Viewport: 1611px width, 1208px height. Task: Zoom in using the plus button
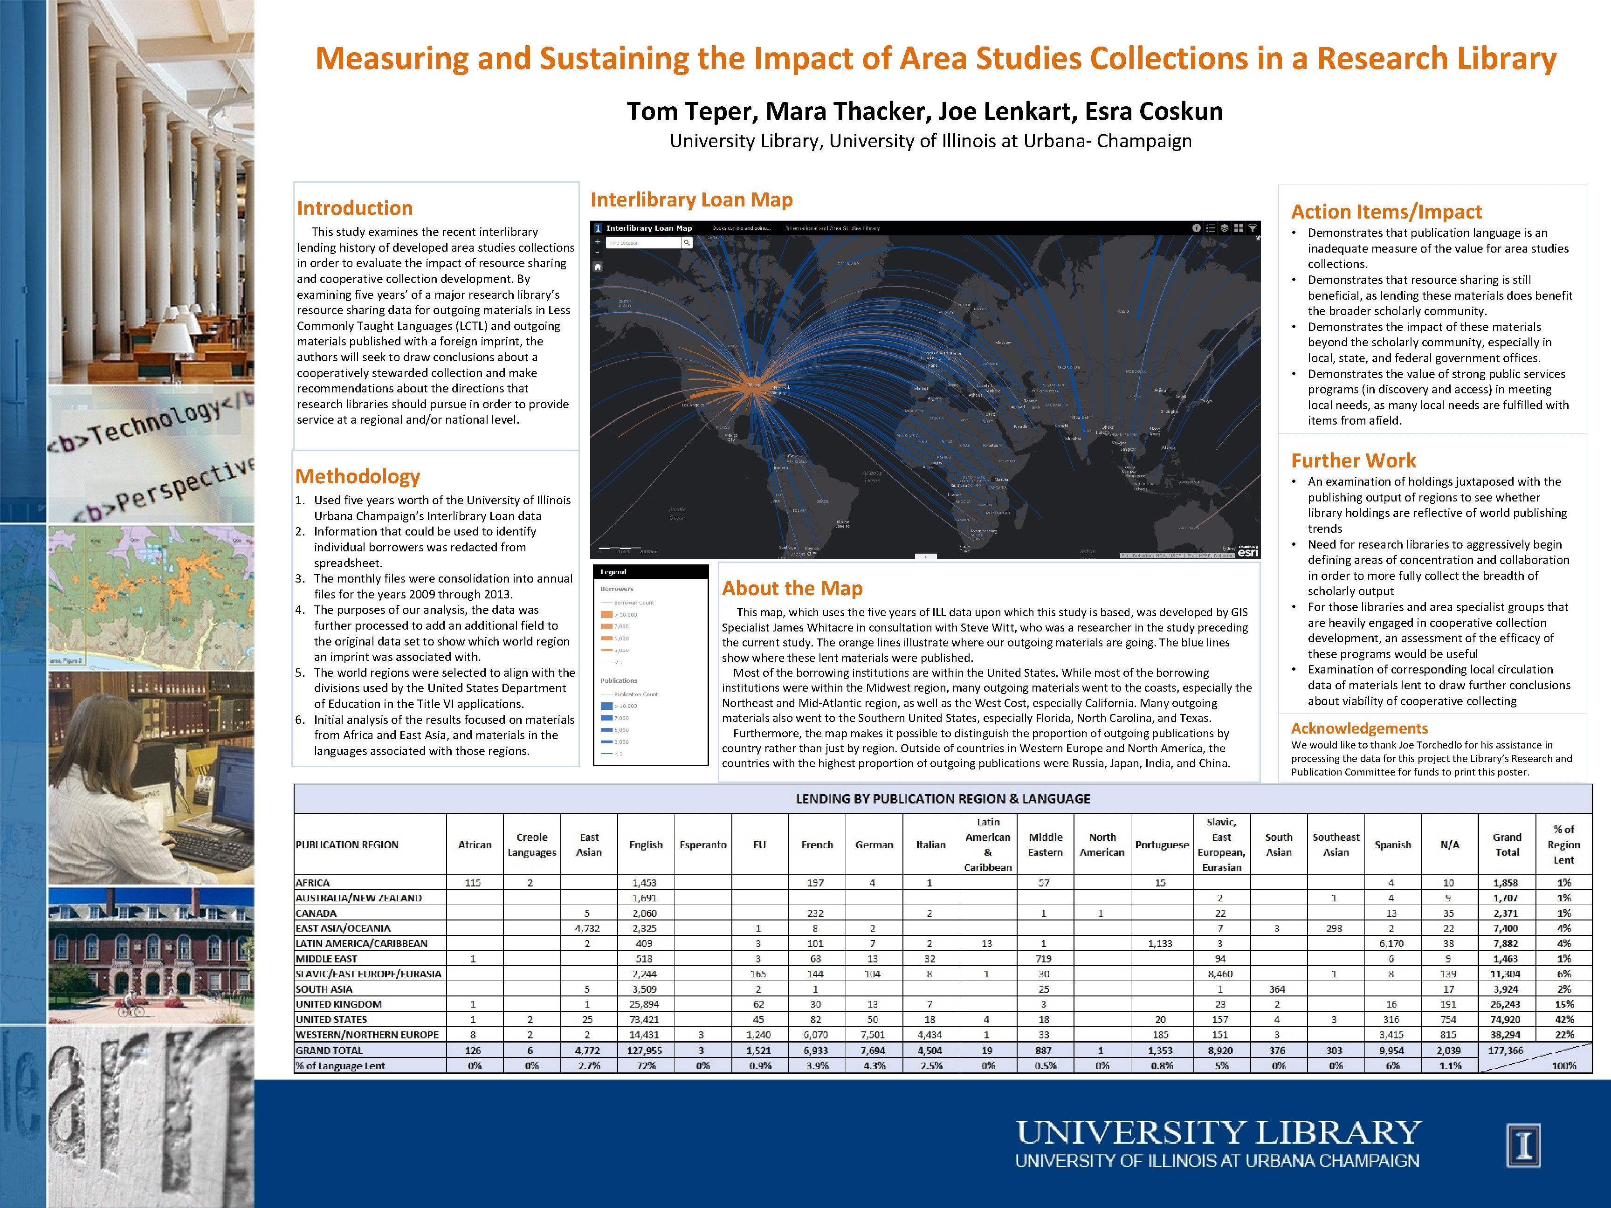[x=597, y=242]
